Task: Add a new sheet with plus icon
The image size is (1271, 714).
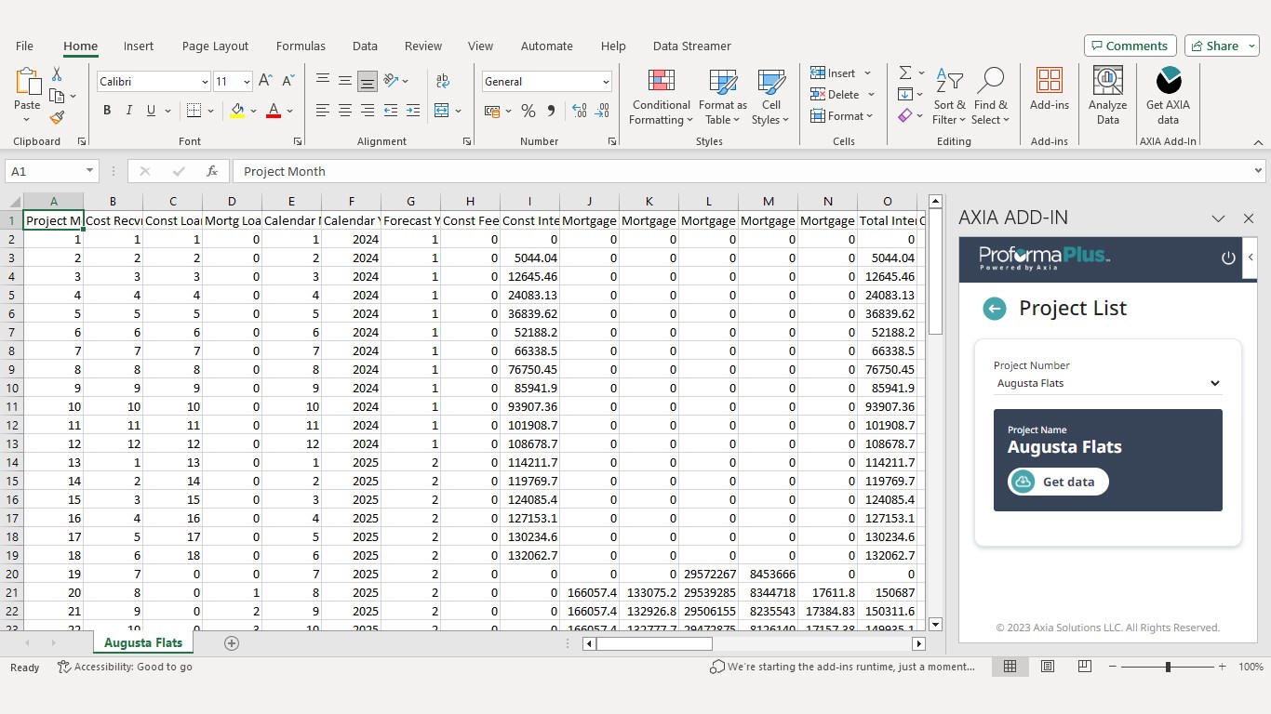Action: click(232, 643)
